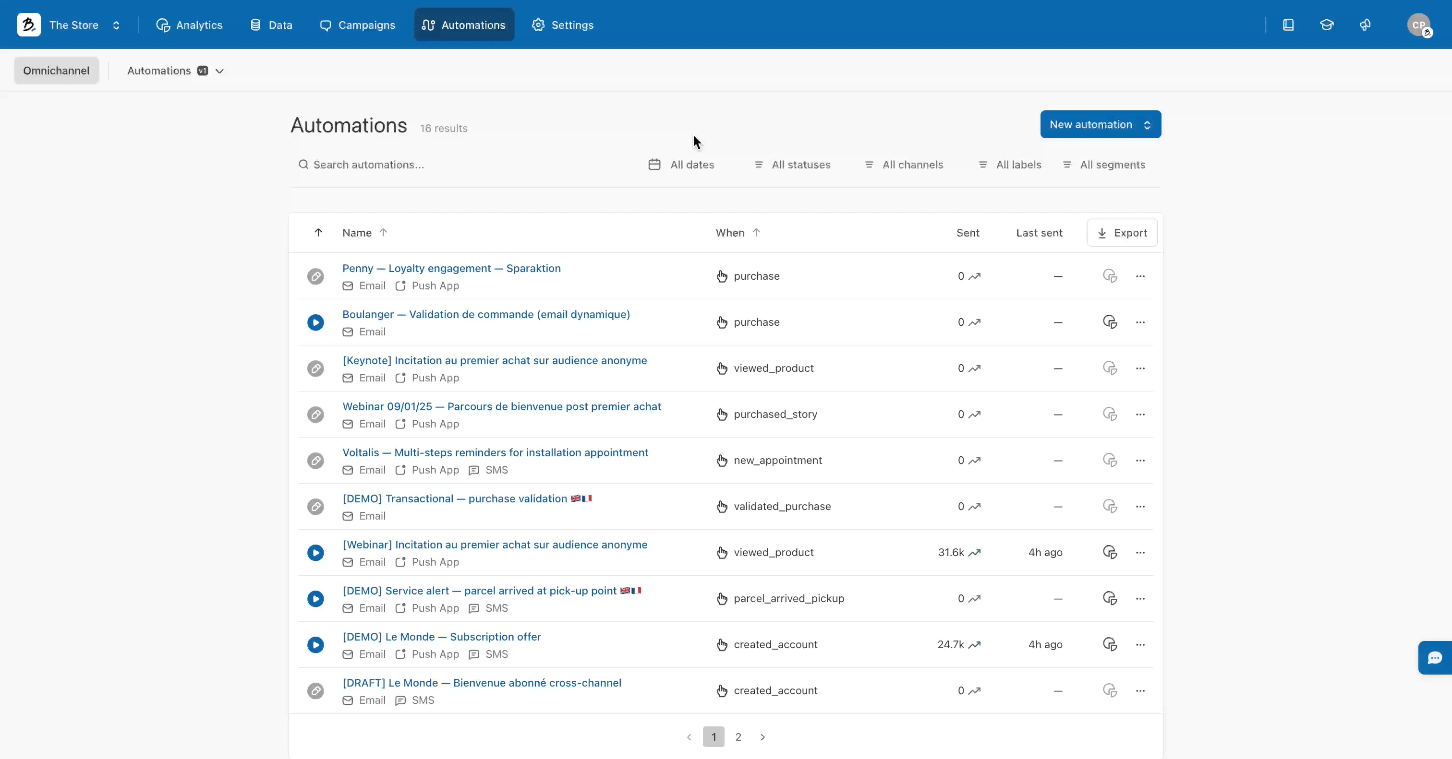Go to page 2 of results
1452x759 pixels.
point(738,736)
